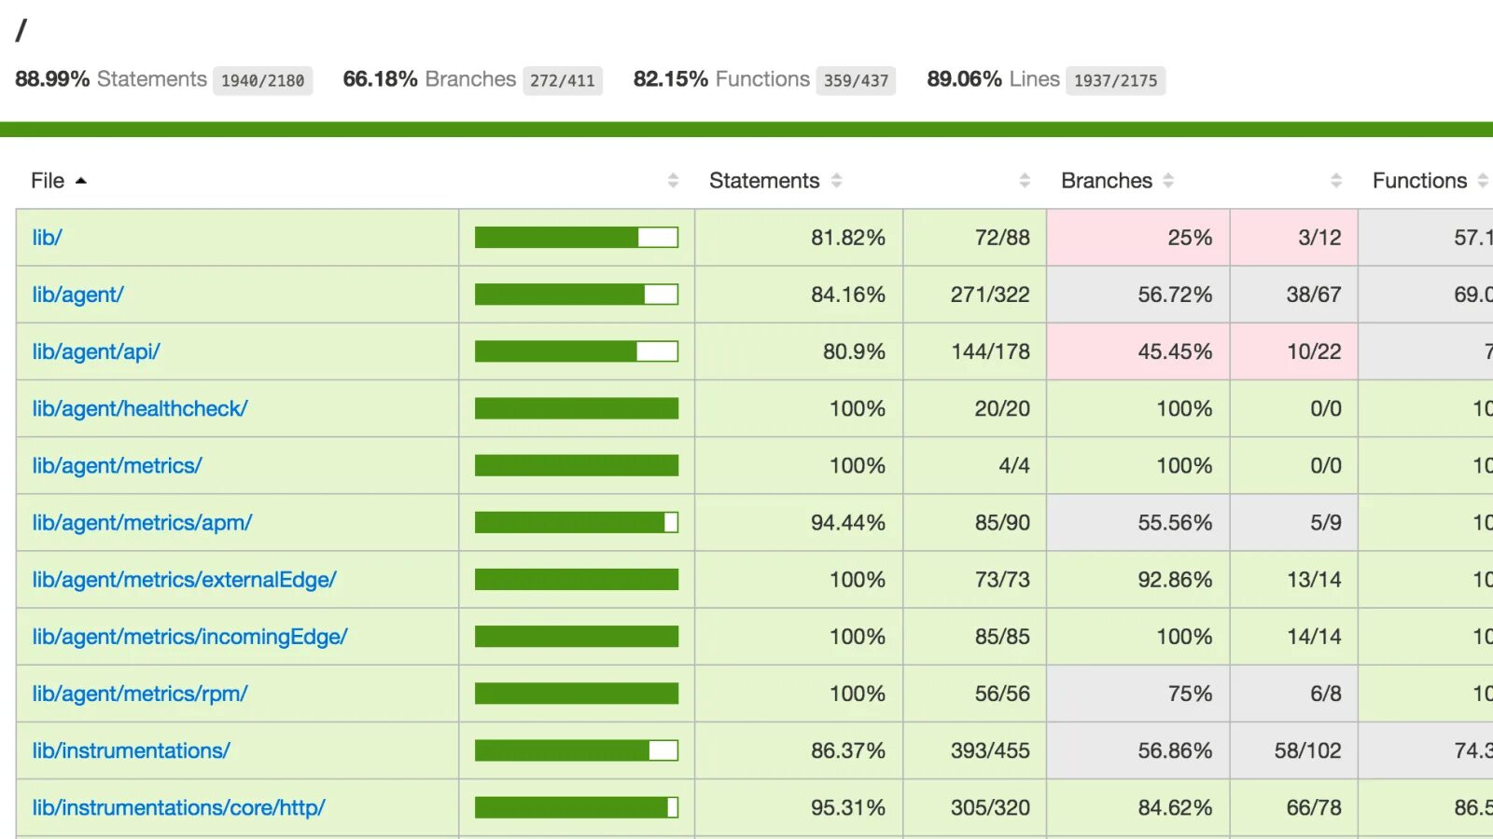Open lib/agent/metrics/externalEdge/ link
The height and width of the screenshot is (839, 1493).
click(184, 580)
